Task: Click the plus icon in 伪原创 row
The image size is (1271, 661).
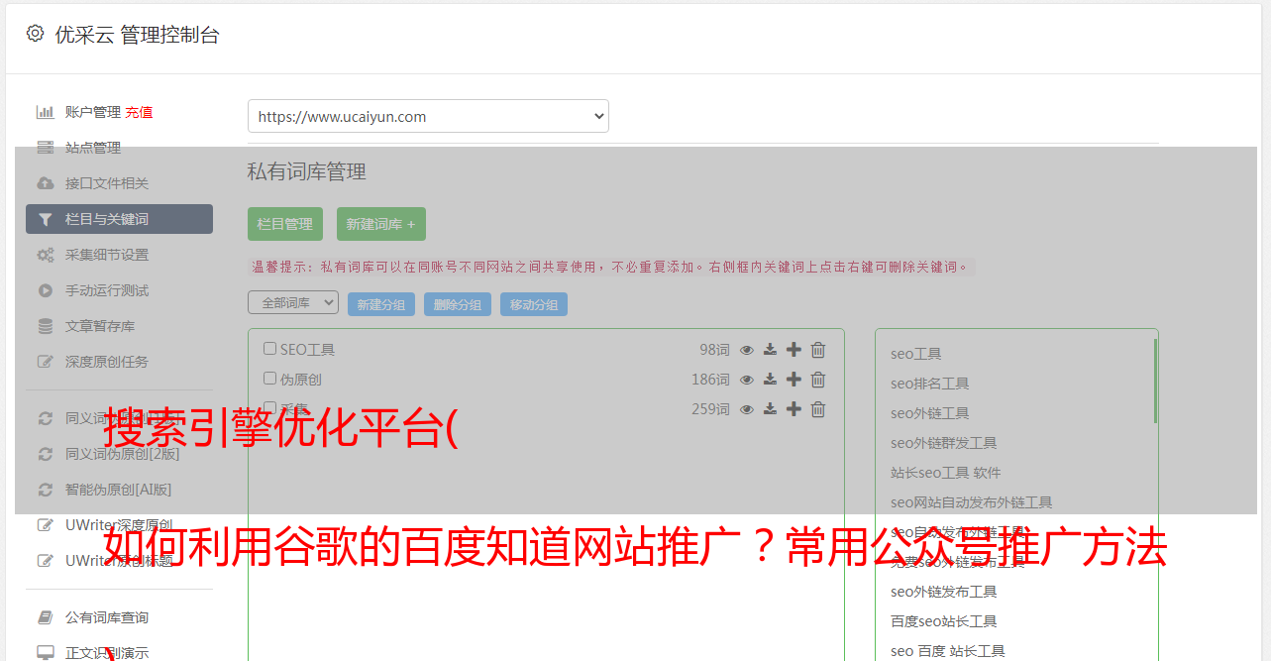Action: 794,380
